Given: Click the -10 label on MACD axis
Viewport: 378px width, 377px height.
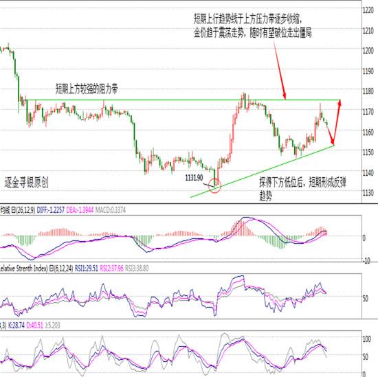Looking at the screenshot, I should coord(366,261).
